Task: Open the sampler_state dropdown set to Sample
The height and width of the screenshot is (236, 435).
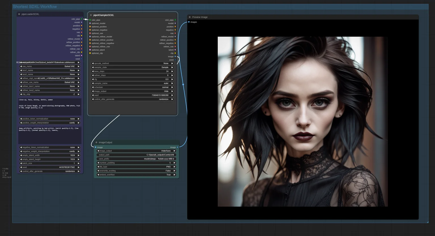Action: 132,67
